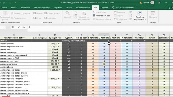This screenshot has width=173, height=97.
Task: Click Упорядочить все to arrange windows
Action: click(102, 16)
